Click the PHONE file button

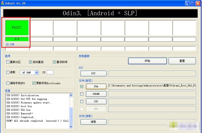[96, 94]
